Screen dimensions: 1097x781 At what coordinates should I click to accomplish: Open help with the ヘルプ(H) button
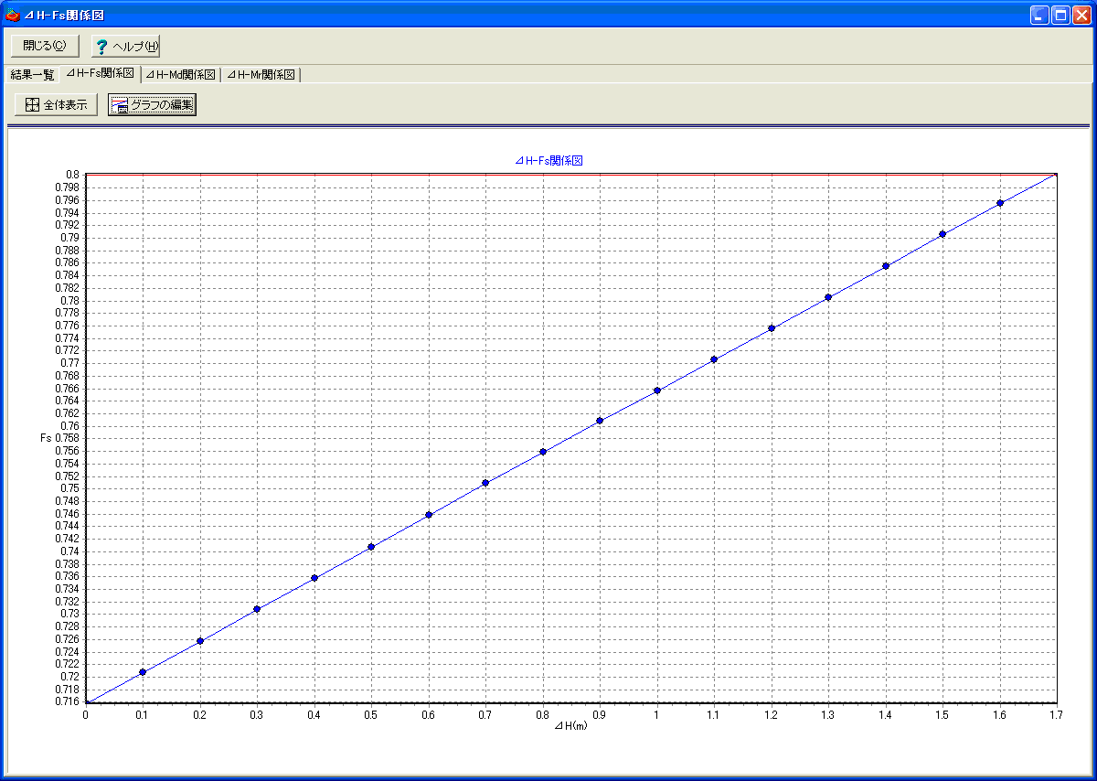[x=125, y=46]
